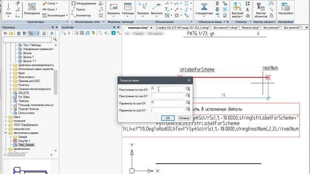
Task: Expand the Розетка folder
Action: [x=11, y=85]
